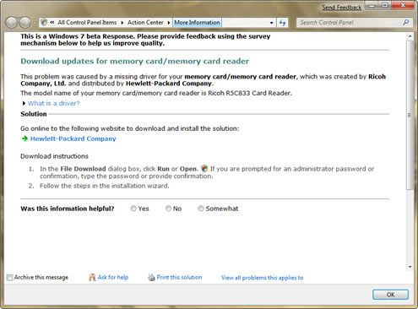Click the Control Panel shield icon in address bar
Viewport: 418px width, 309px height.
point(44,22)
